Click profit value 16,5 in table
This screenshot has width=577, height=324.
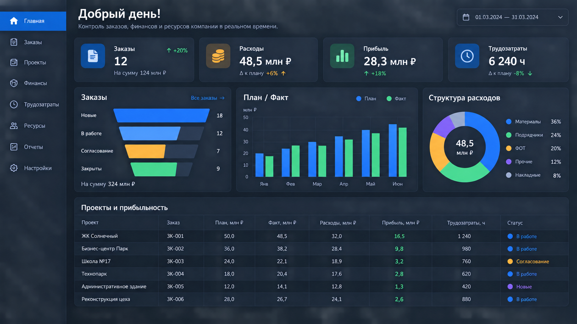point(399,236)
